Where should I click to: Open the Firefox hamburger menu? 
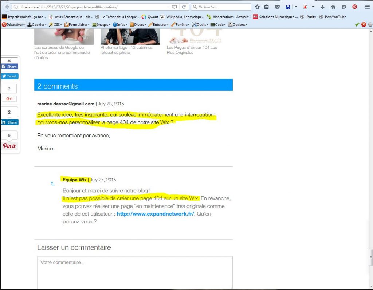click(x=367, y=7)
